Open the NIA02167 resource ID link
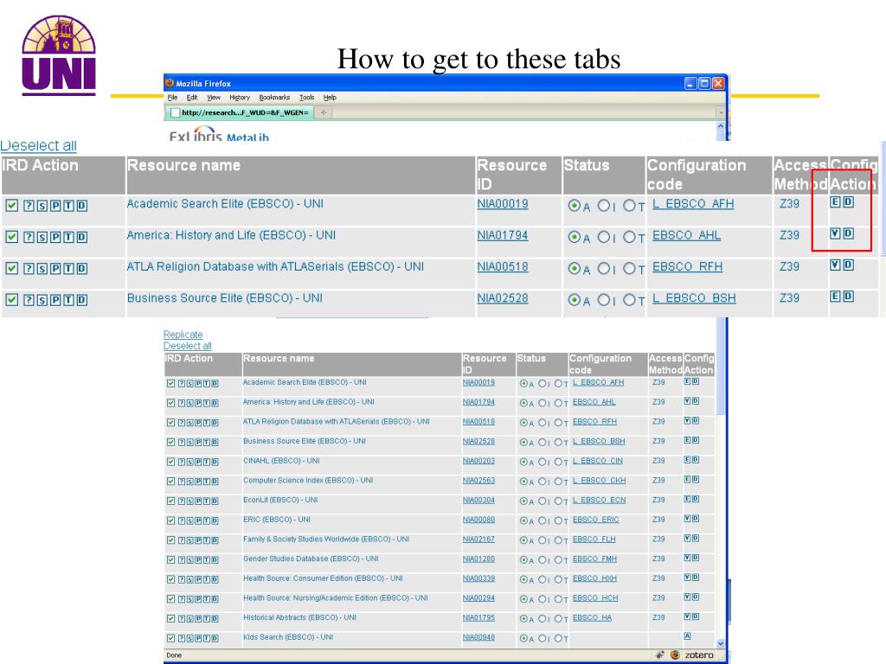Screen dimensions: 886x664 [478, 539]
